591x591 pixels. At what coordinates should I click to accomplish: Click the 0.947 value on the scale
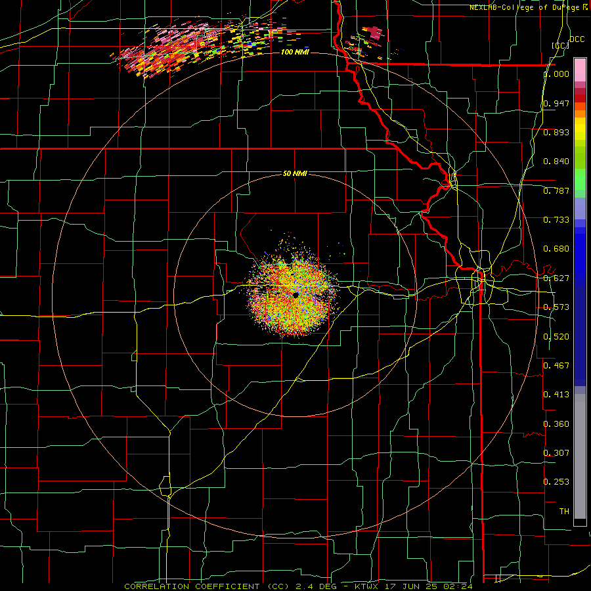(x=556, y=103)
